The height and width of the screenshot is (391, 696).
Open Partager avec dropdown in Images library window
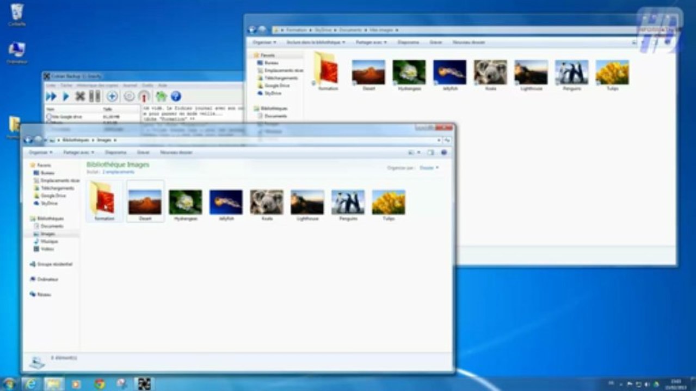point(78,153)
